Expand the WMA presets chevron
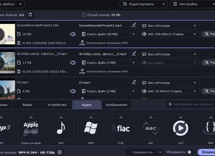The height and width of the screenshot is (156, 215). click(91, 117)
